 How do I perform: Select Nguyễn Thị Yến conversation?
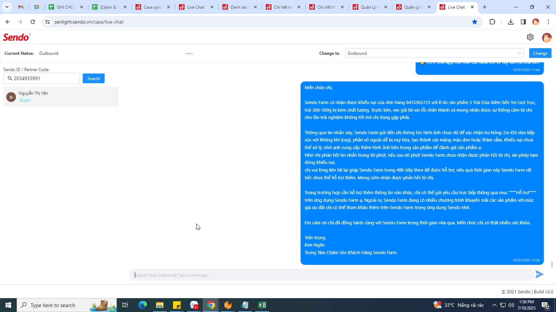pyautogui.click(x=61, y=96)
